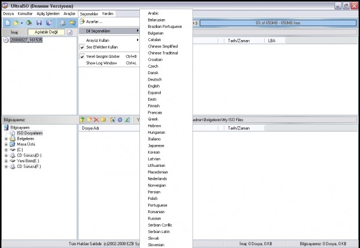The height and width of the screenshot is (248, 360).
Task: Click the New file toolbar icon
Action: click(8, 23)
